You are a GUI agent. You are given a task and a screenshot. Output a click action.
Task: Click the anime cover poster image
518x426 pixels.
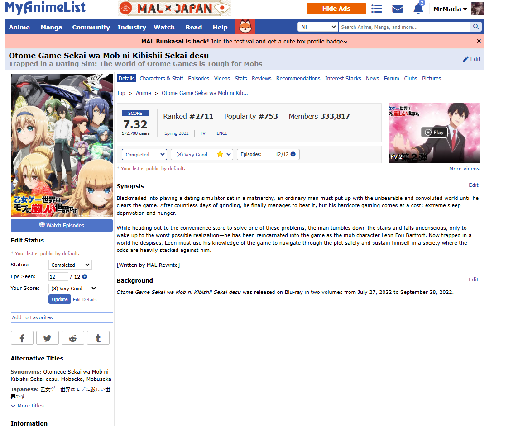click(62, 145)
